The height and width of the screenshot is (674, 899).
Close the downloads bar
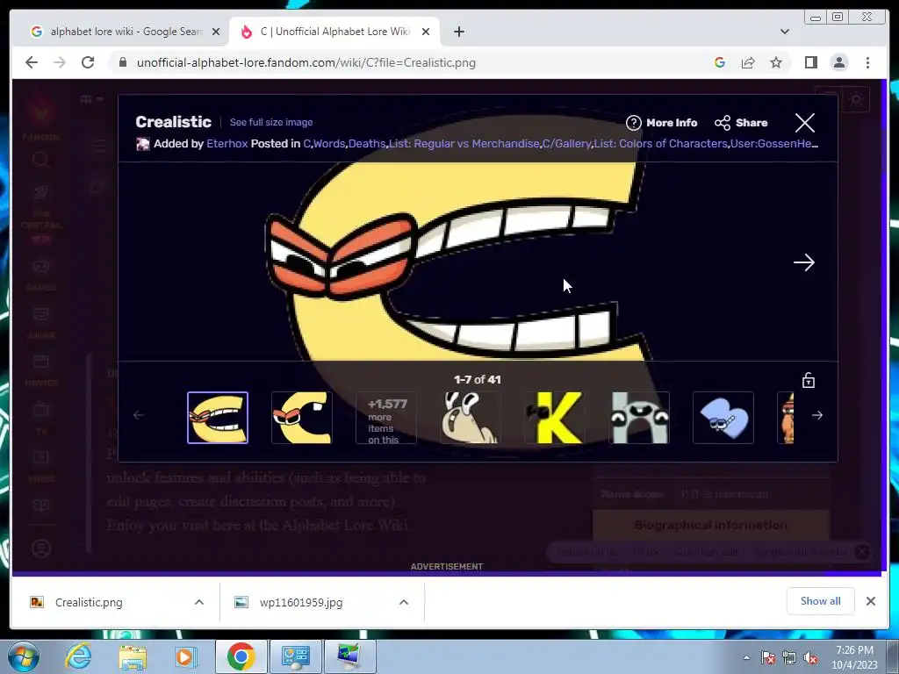click(870, 600)
